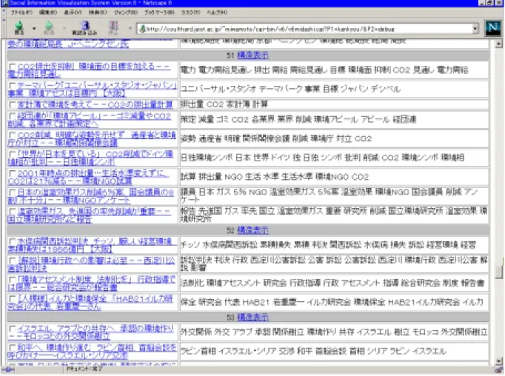Open the ジャンプ(G) menu
The image size is (505, 376).
click(126, 13)
